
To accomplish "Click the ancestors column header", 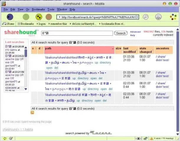I will click(164, 50).
